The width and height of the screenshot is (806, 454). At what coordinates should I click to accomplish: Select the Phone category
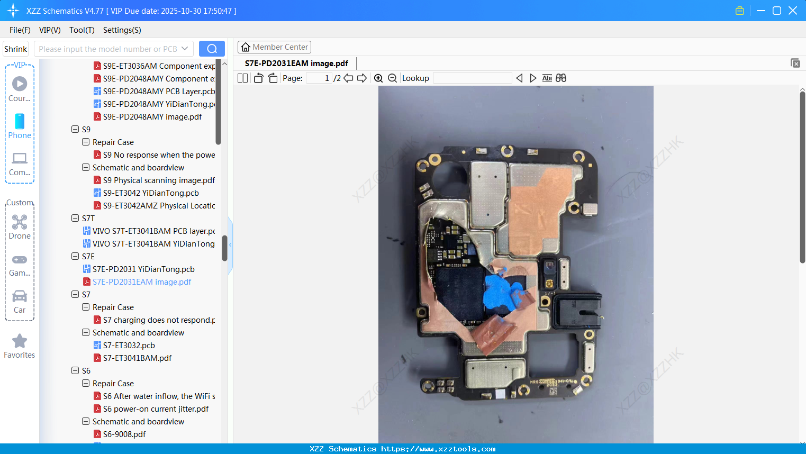(x=20, y=126)
